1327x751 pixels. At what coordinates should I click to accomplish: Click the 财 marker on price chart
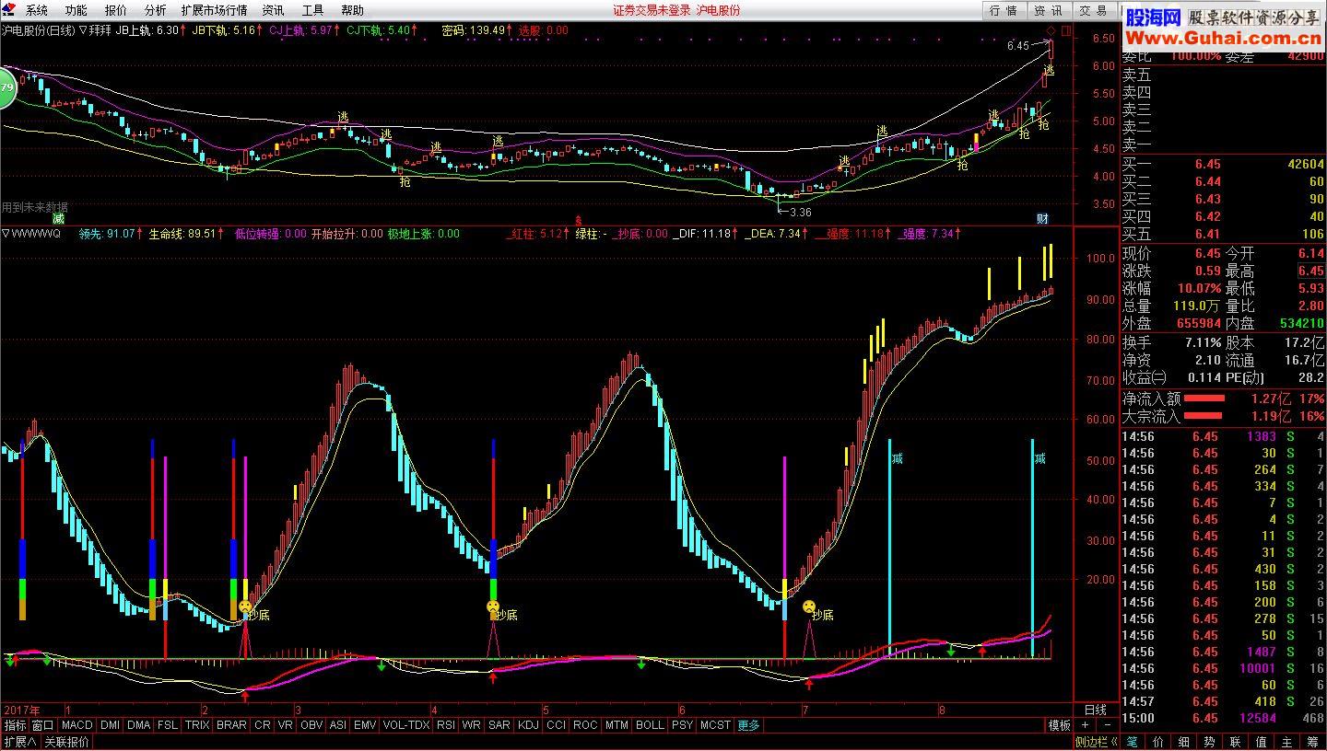pos(1042,219)
